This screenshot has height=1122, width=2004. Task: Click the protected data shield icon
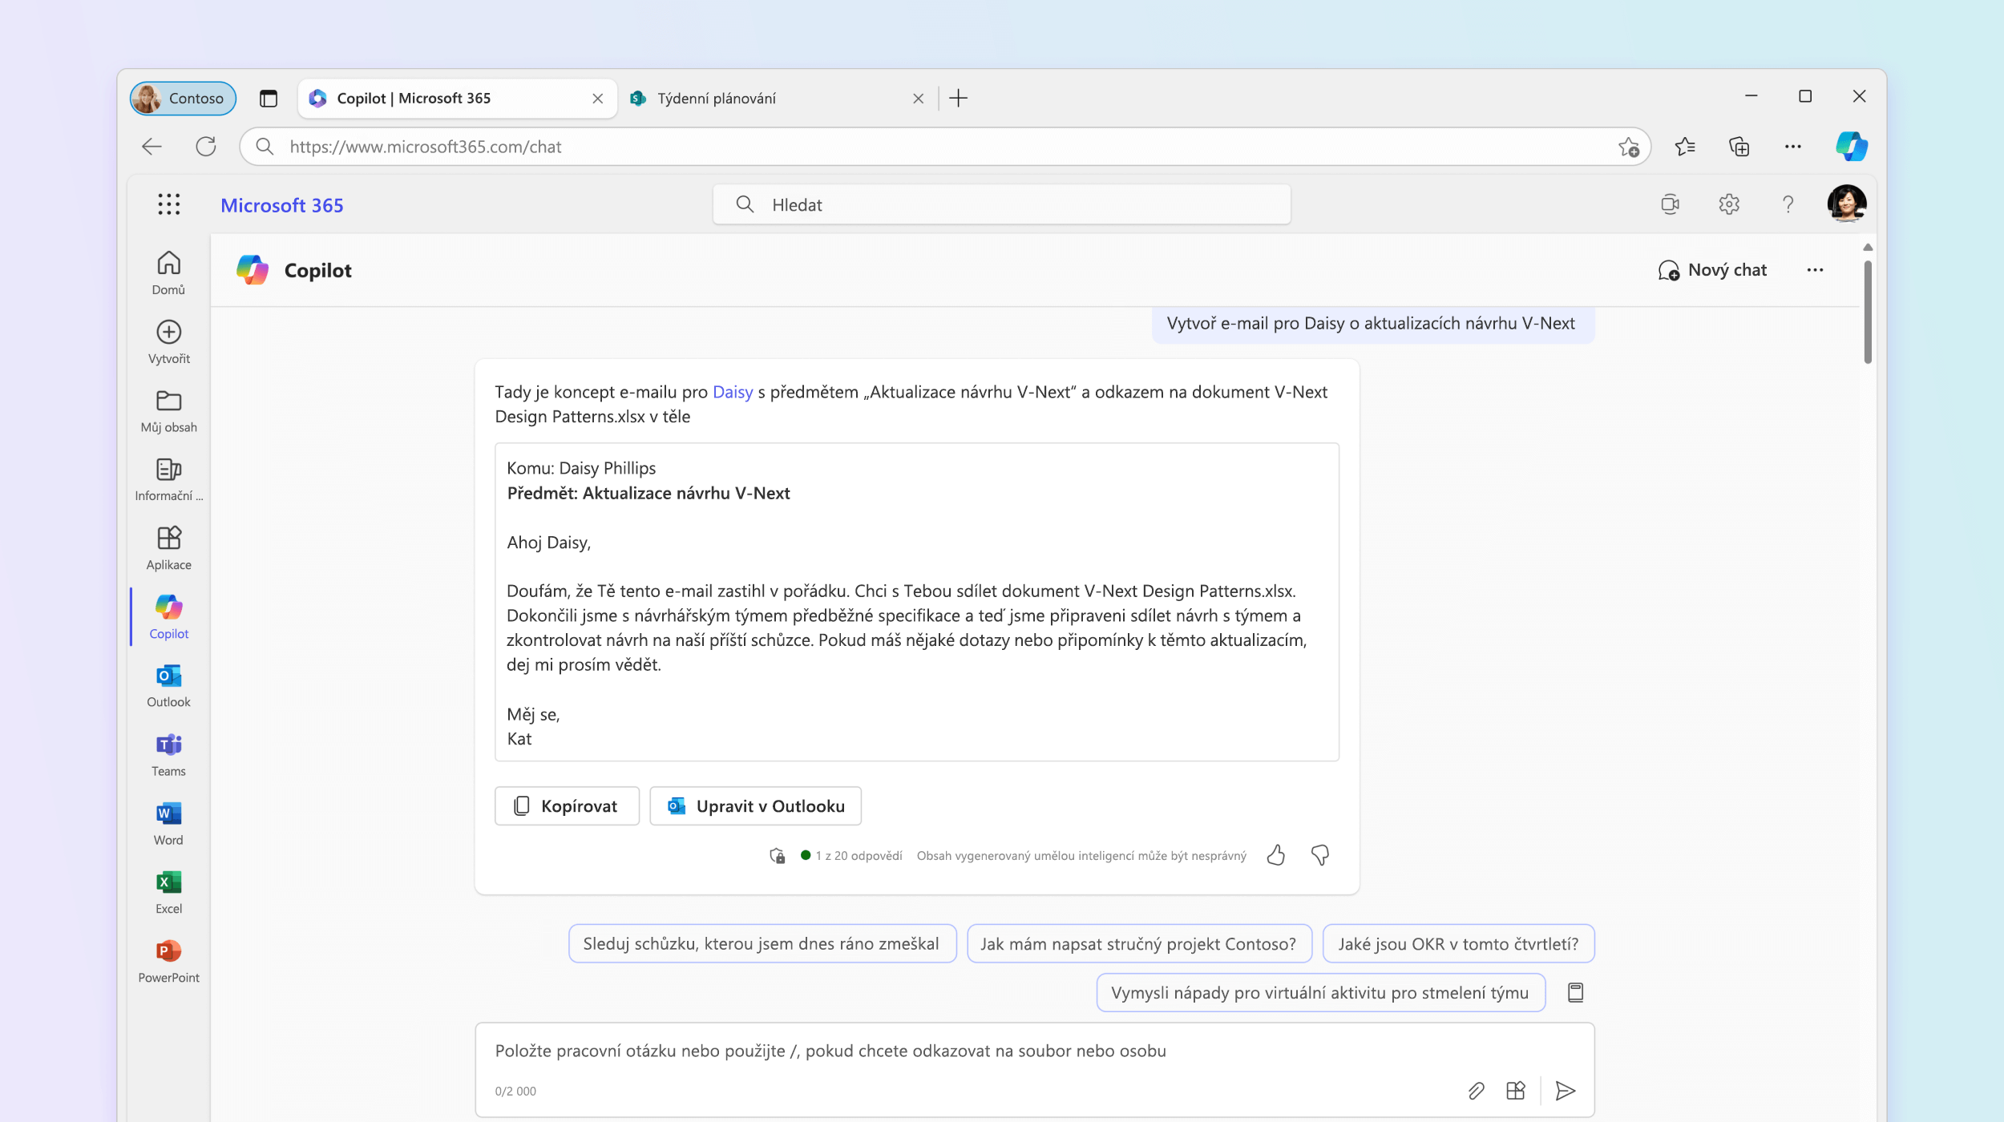point(777,856)
